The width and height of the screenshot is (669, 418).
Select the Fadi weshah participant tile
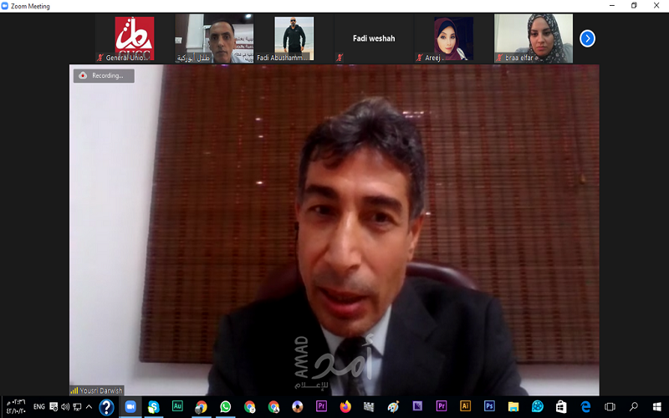[x=374, y=38]
